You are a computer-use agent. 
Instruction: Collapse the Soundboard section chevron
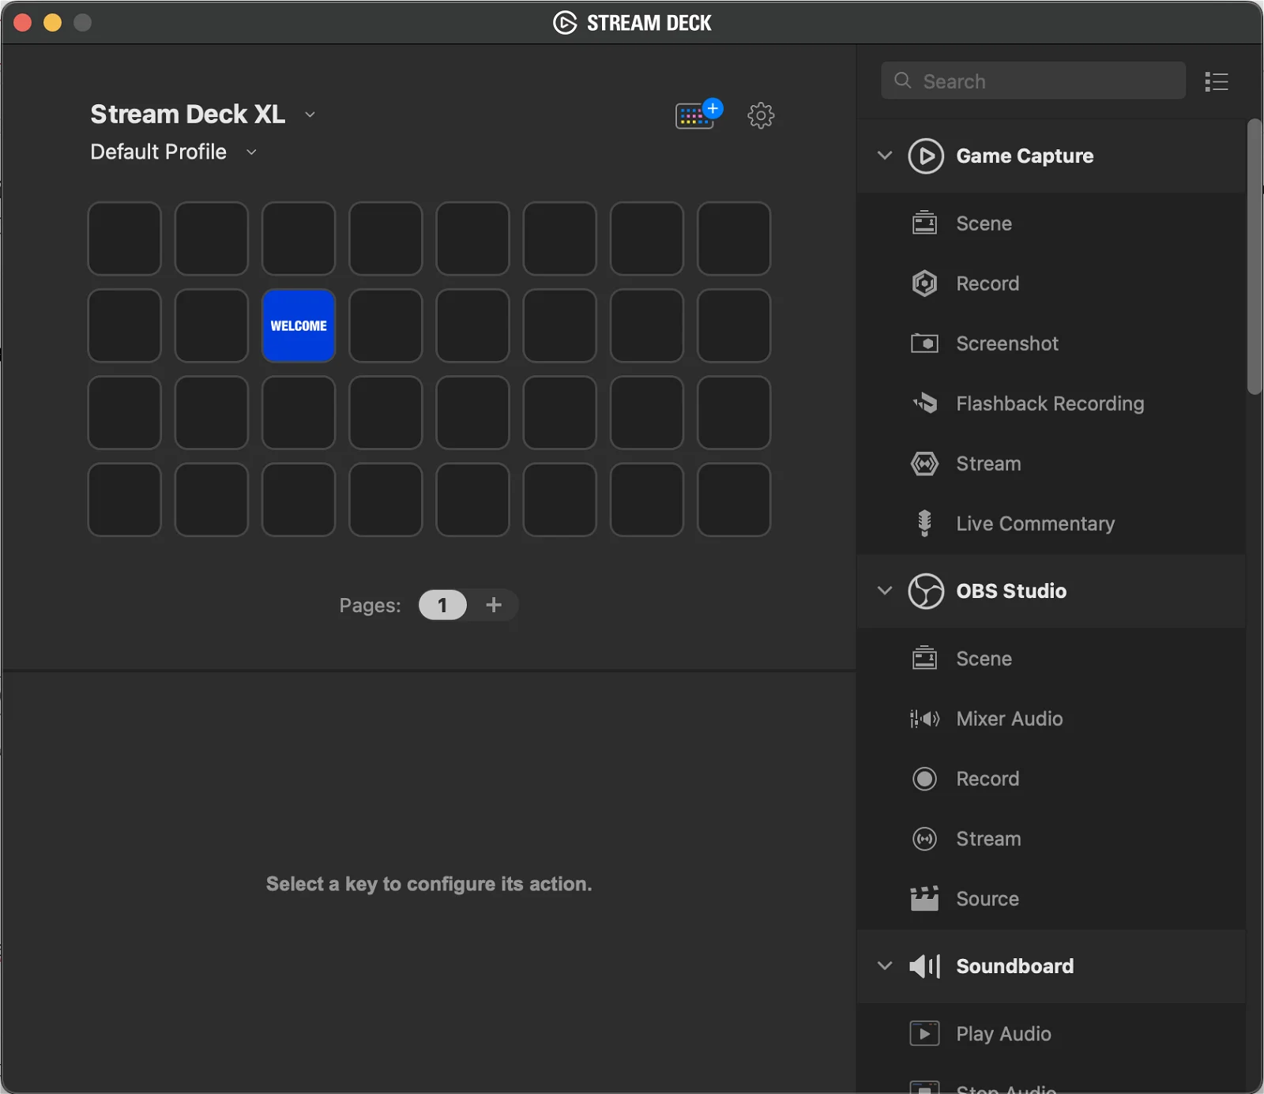(885, 966)
